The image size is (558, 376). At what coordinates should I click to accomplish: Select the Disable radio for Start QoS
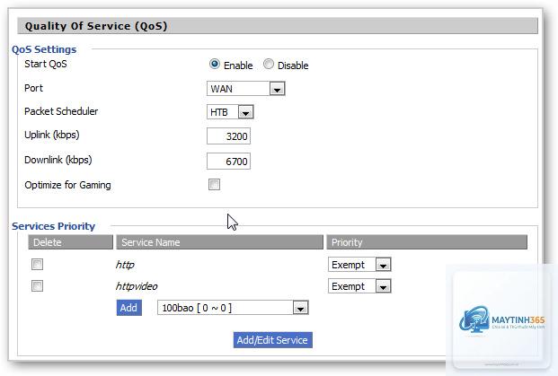pyautogui.click(x=269, y=64)
